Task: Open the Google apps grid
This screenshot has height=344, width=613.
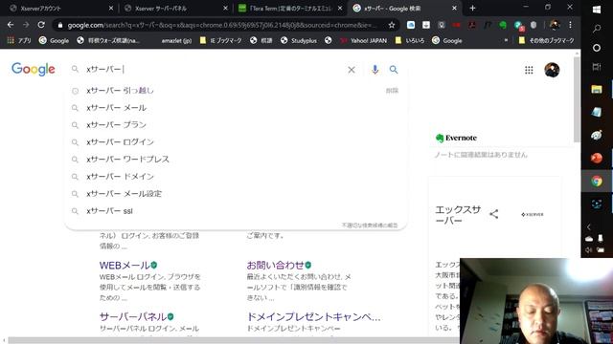Action: point(529,70)
